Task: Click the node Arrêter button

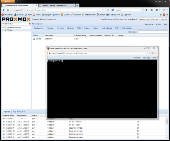Action: (158, 24)
